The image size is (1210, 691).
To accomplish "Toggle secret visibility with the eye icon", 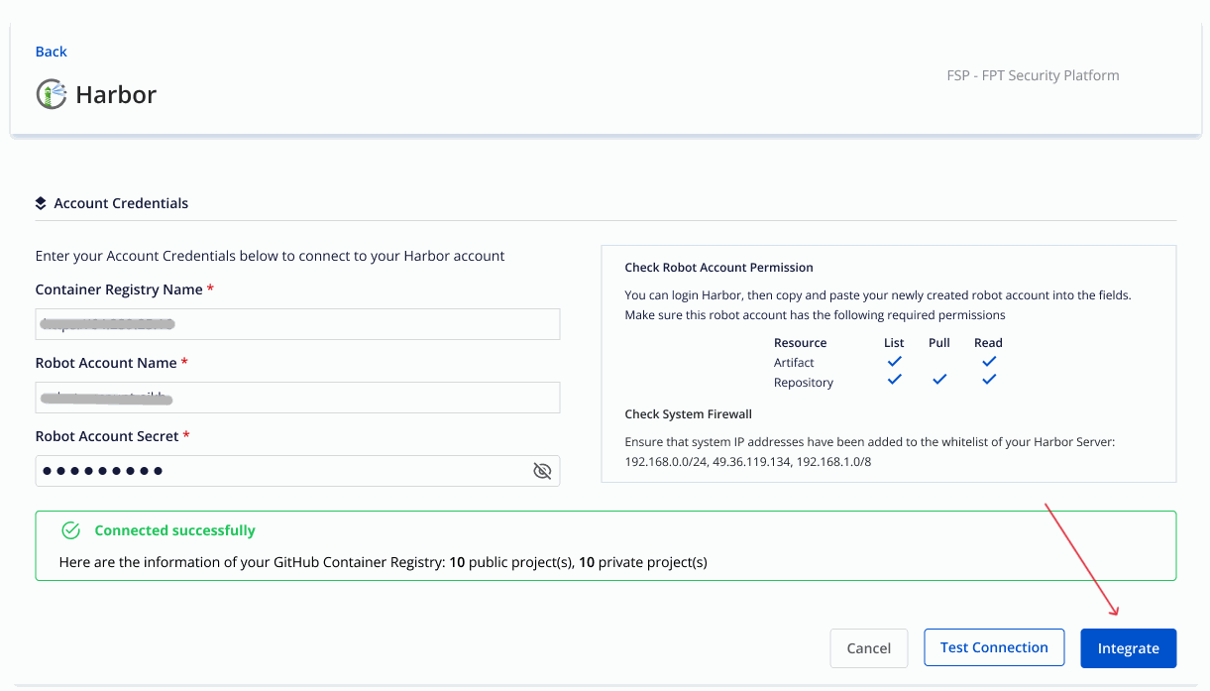I will coord(542,471).
